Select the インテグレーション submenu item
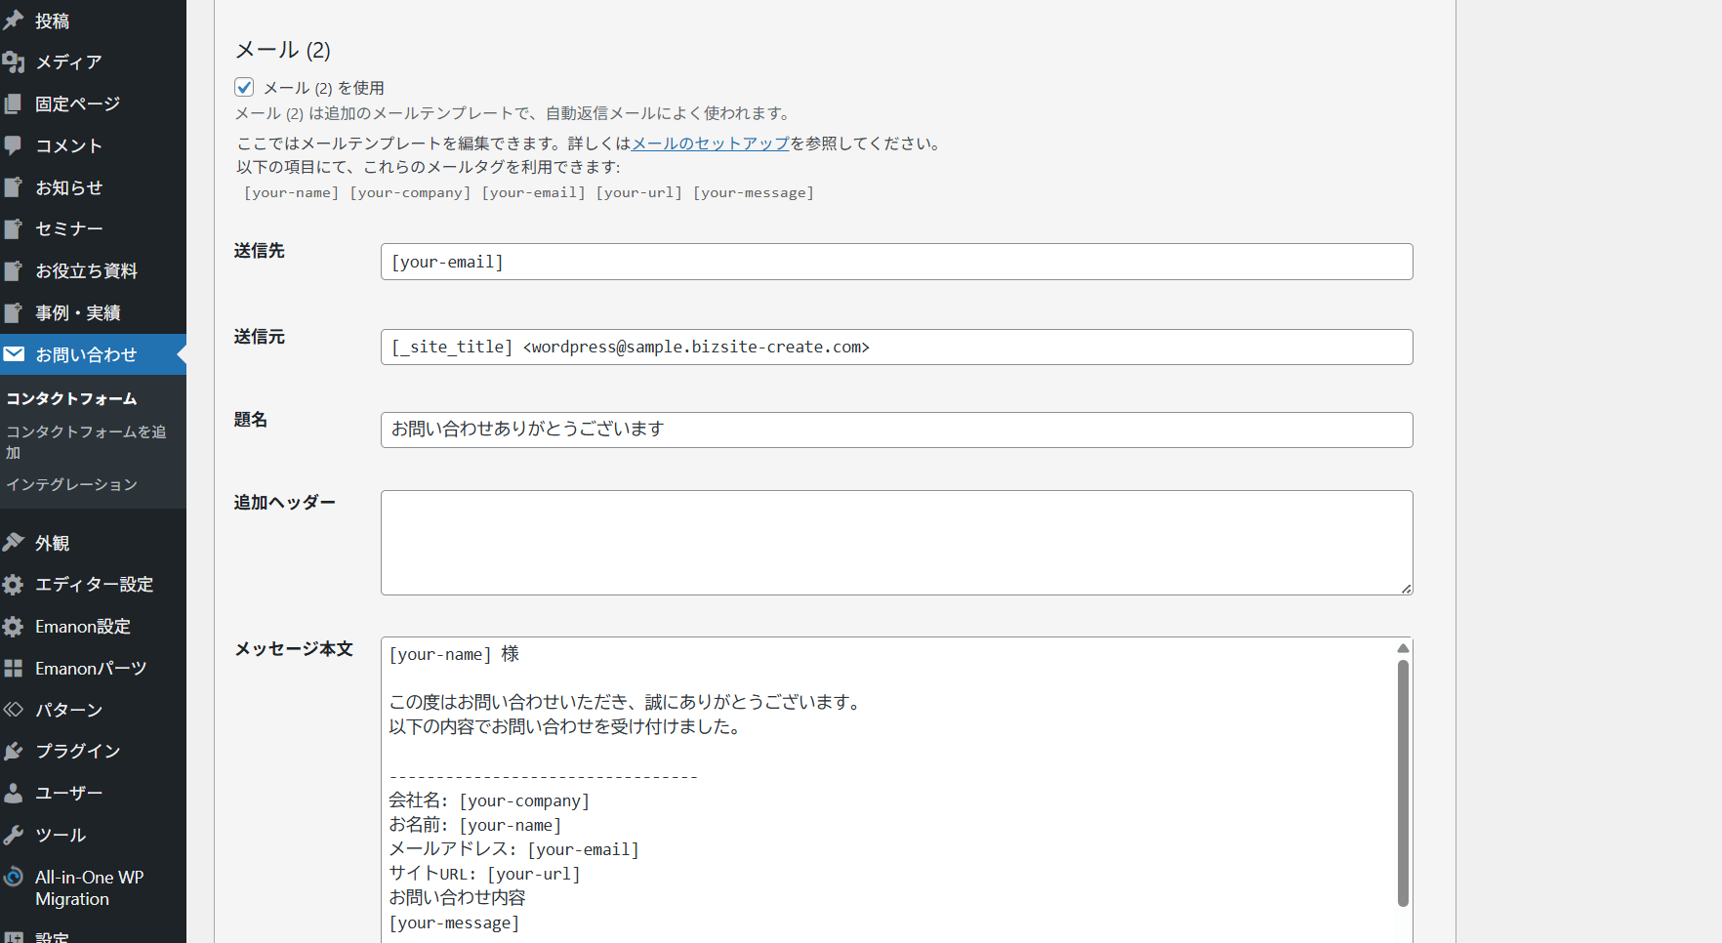This screenshot has width=1722, height=943. (x=71, y=484)
